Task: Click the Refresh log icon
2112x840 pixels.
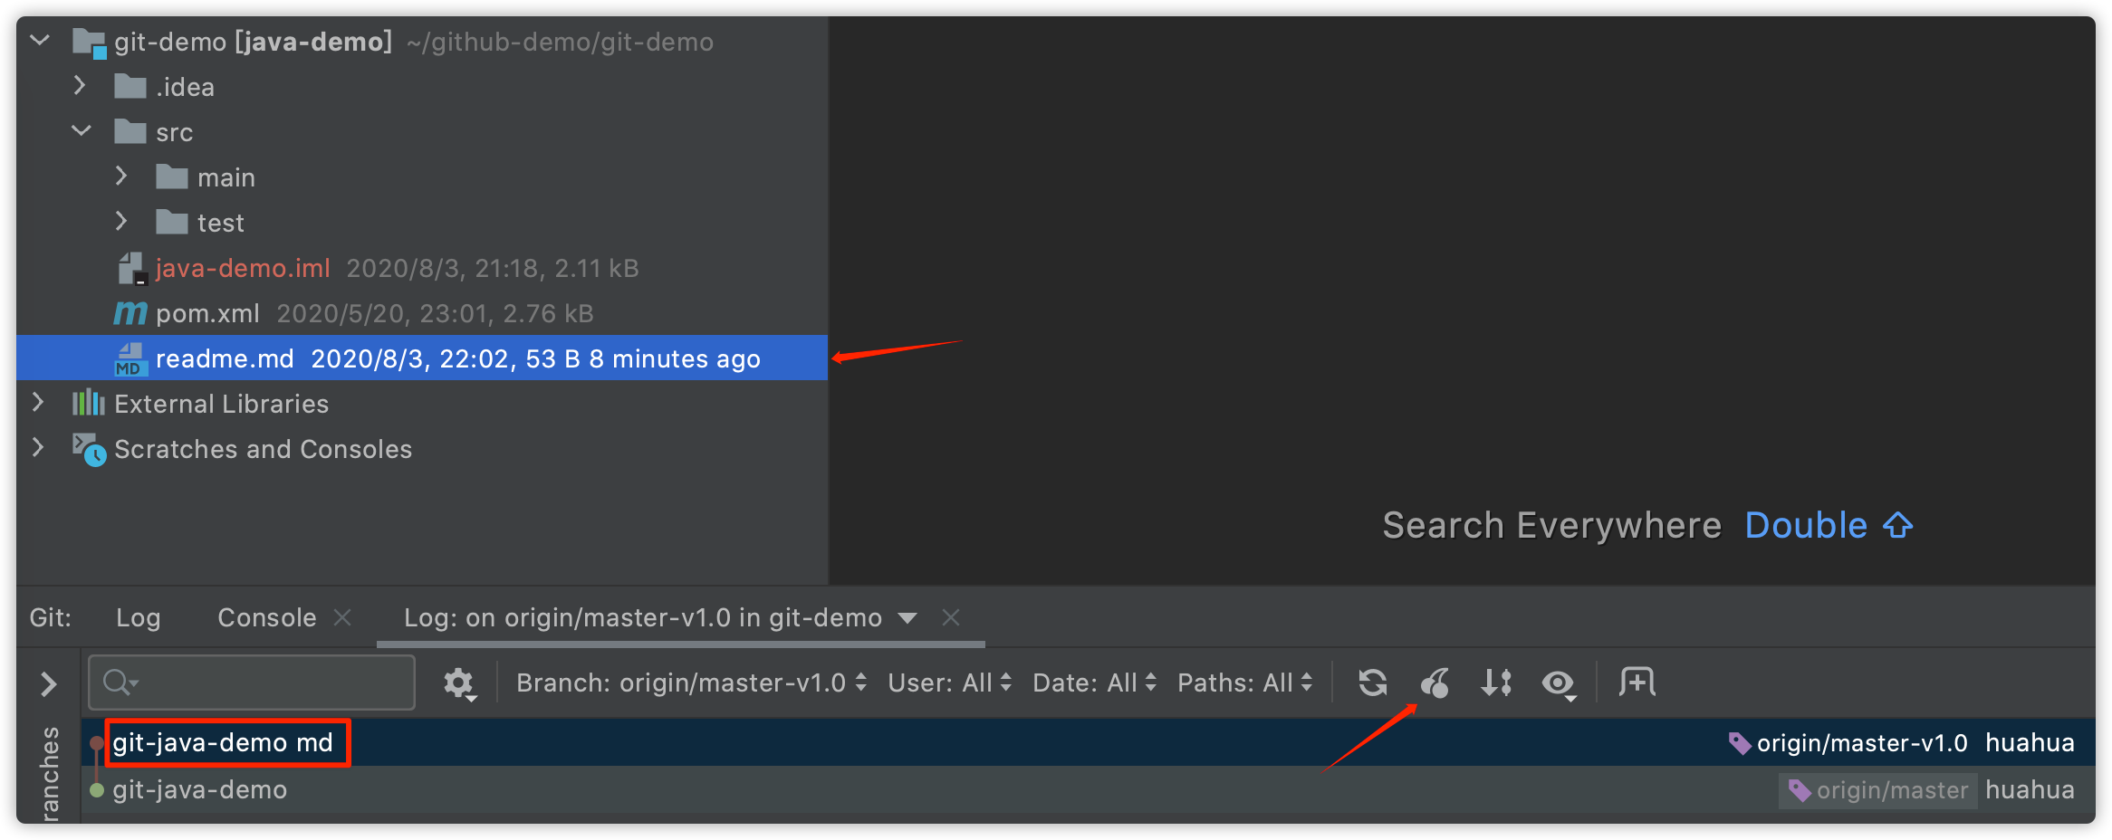Action: [x=1373, y=682]
